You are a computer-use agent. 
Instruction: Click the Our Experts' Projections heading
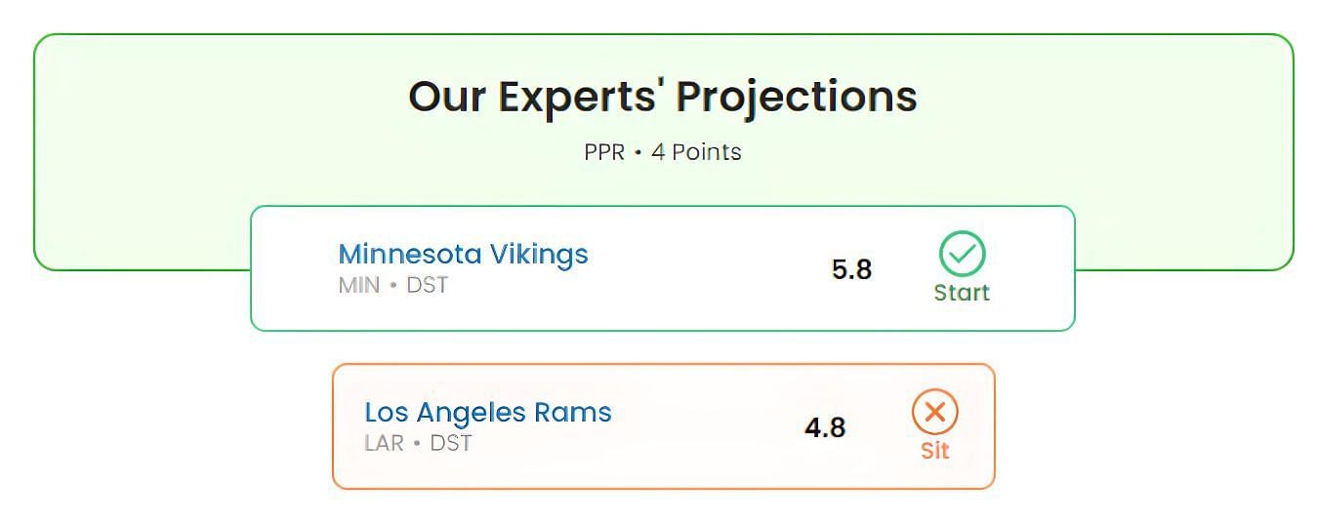[662, 97]
